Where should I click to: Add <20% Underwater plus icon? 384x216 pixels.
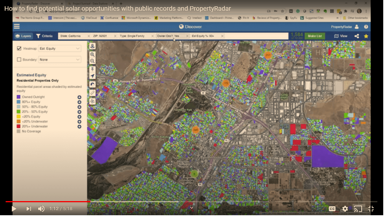[79, 122]
